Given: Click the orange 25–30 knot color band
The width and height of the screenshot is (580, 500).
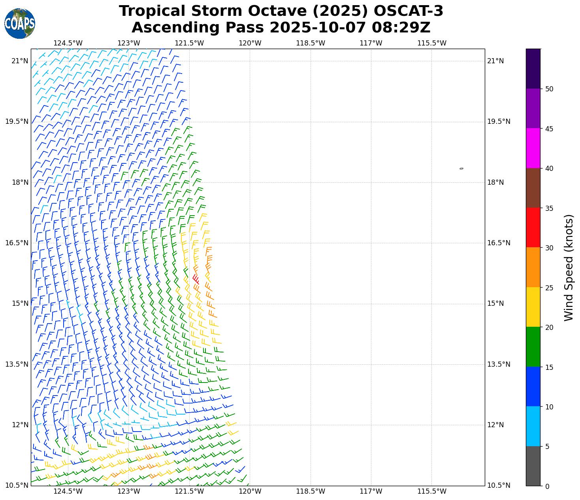Looking at the screenshot, I should click(x=533, y=267).
